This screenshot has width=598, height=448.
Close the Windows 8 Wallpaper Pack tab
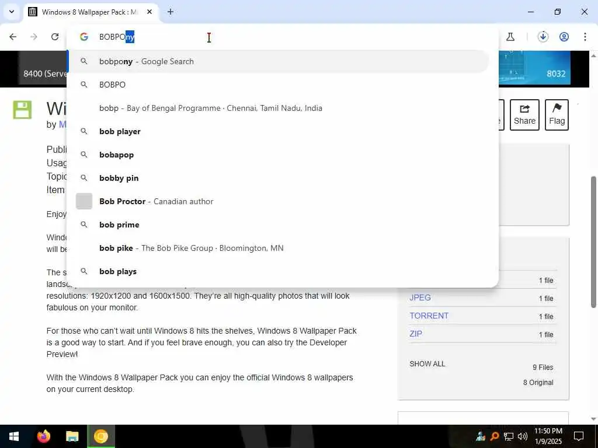(x=149, y=12)
